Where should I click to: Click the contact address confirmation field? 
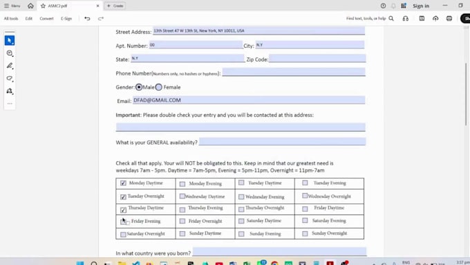click(x=241, y=127)
